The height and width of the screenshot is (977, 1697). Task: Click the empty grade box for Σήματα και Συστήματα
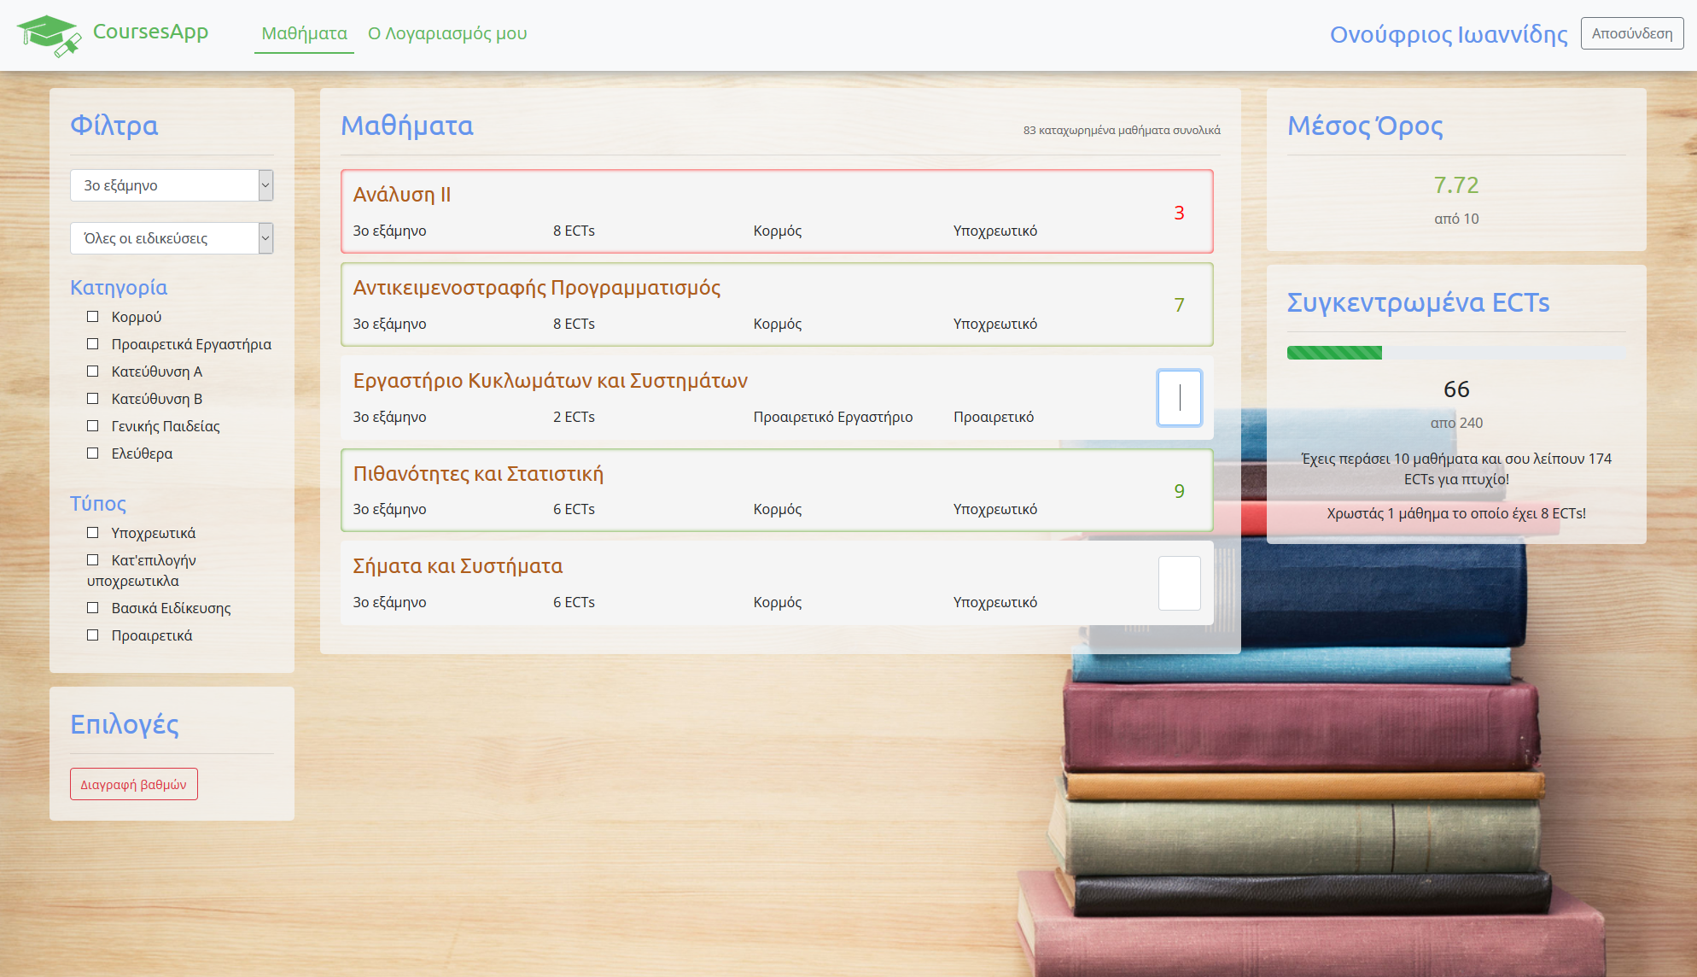pyautogui.click(x=1179, y=583)
